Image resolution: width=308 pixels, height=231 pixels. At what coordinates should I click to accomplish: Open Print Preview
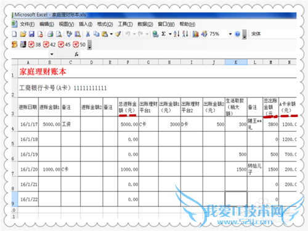pos(59,34)
